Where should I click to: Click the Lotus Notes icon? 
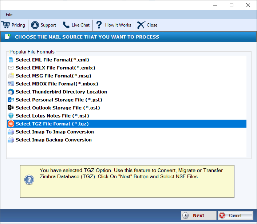11,116
